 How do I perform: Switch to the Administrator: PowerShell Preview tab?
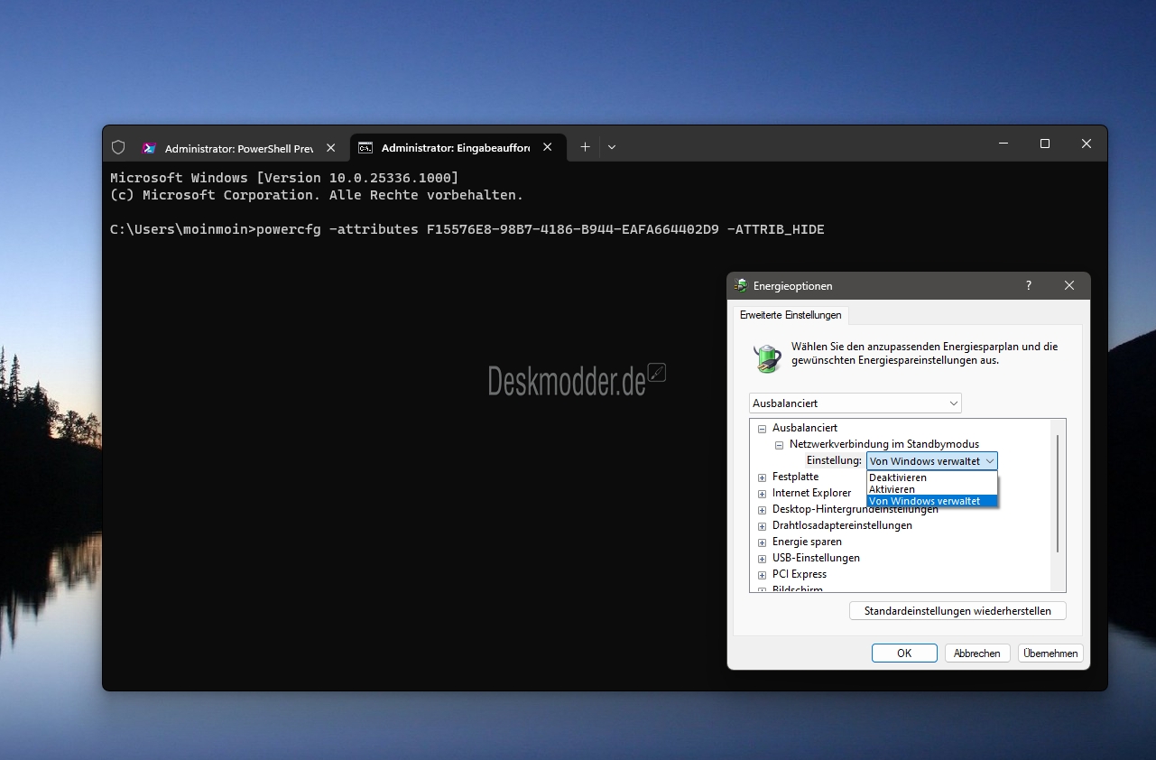pyautogui.click(x=239, y=148)
